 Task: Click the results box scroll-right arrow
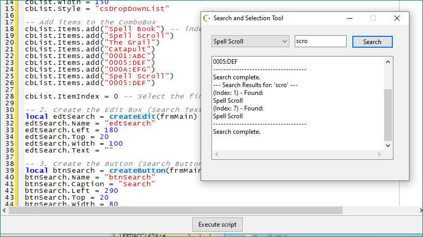(x=379, y=155)
